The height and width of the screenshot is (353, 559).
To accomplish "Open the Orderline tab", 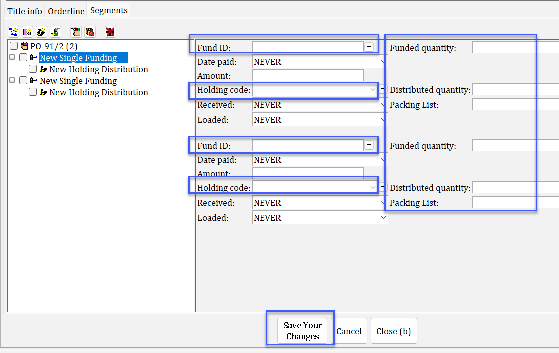I will (66, 11).
